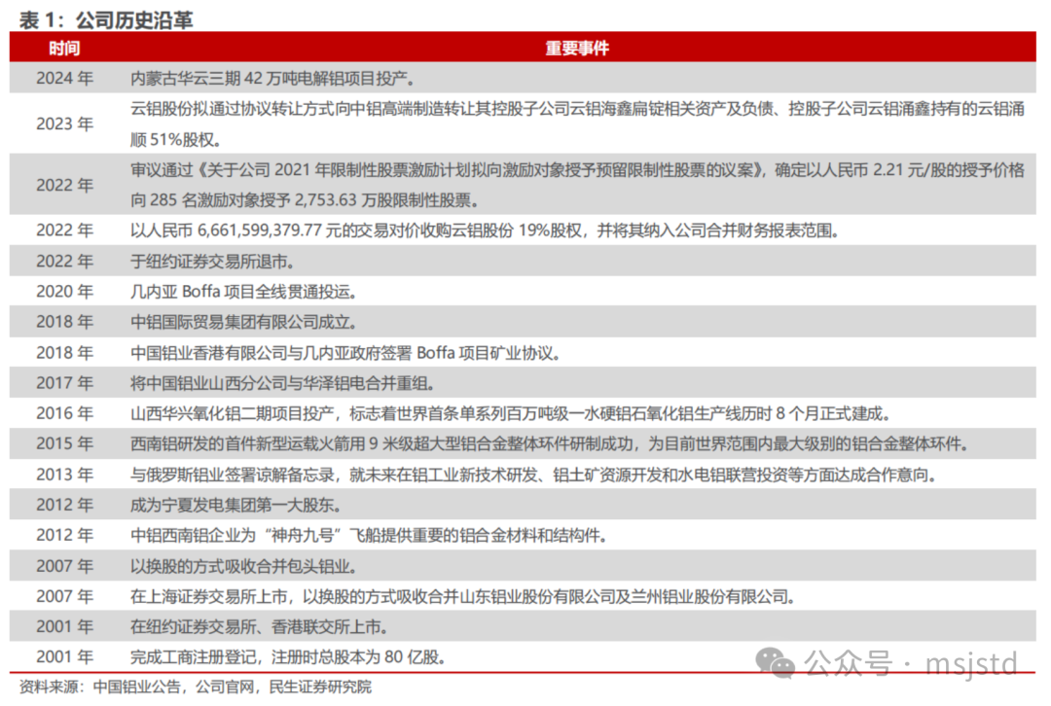Select the 2016 年 year cell
This screenshot has width=1051, height=706.
point(64,413)
